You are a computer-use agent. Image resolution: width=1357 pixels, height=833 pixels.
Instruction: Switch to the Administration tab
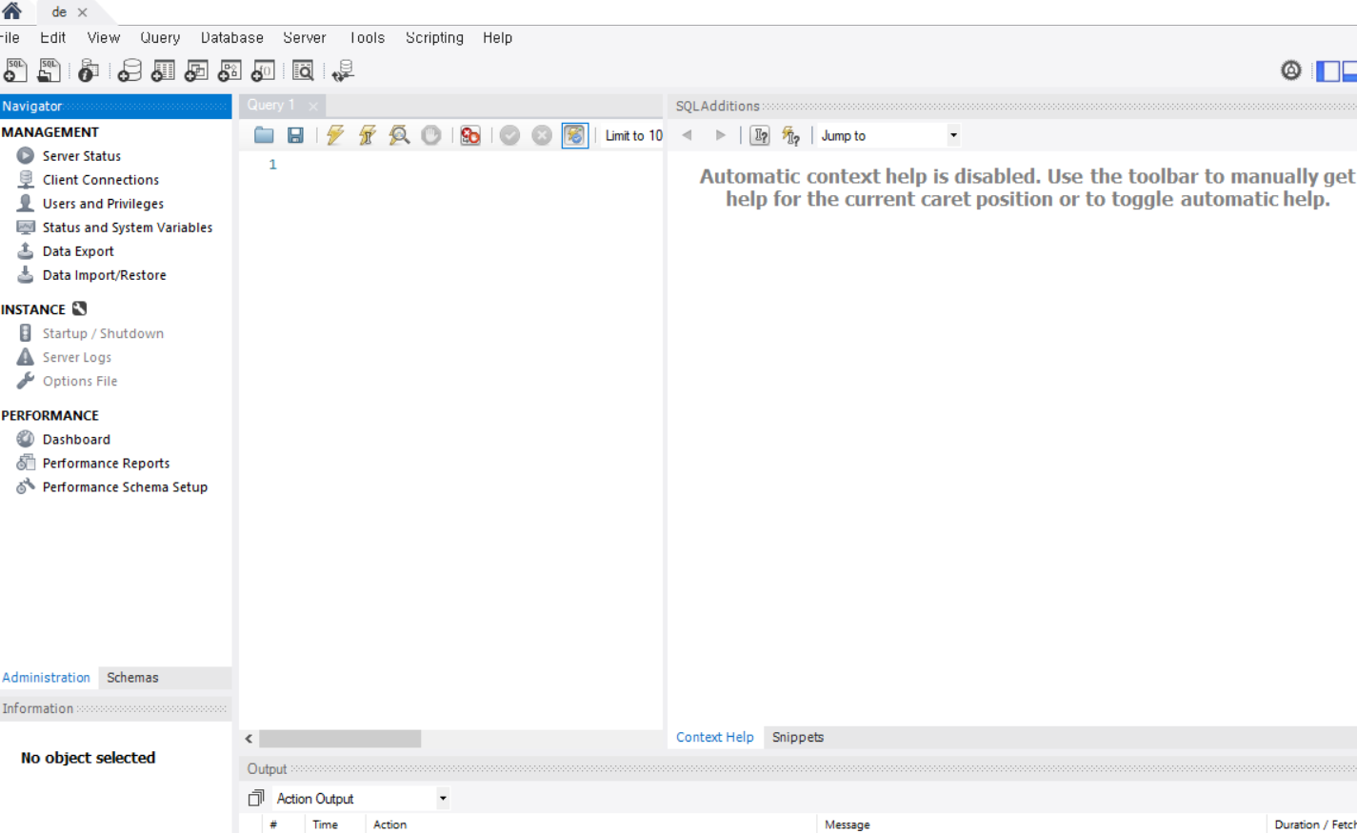coord(47,678)
